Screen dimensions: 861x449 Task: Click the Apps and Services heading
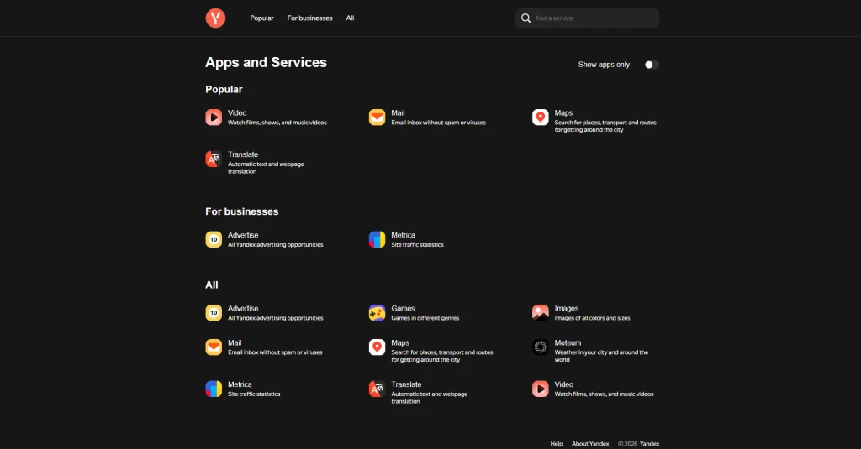(x=266, y=62)
